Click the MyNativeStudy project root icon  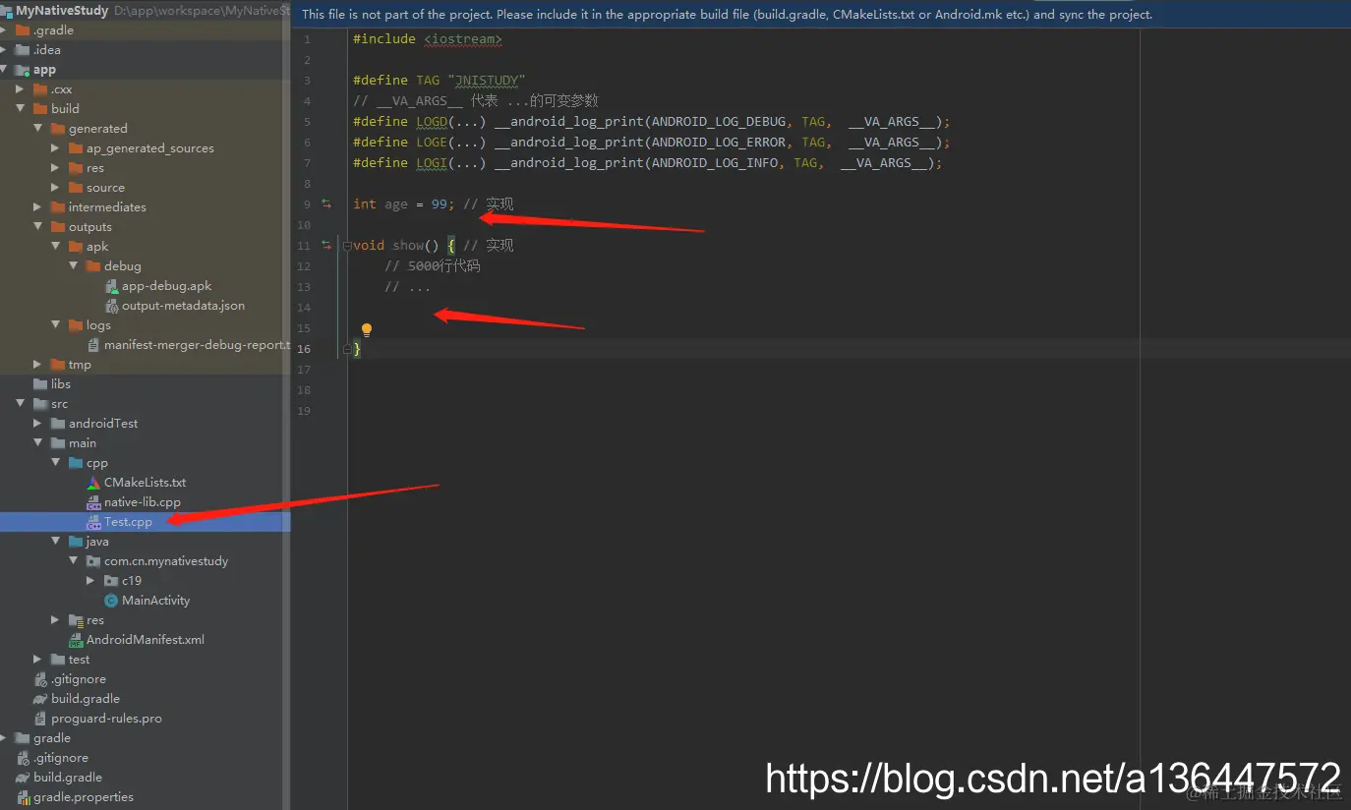click(7, 11)
